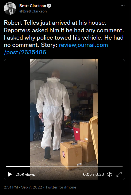Screen dimensions: 131x195
Task: Click the 215K views counter
Action: click(25, 174)
